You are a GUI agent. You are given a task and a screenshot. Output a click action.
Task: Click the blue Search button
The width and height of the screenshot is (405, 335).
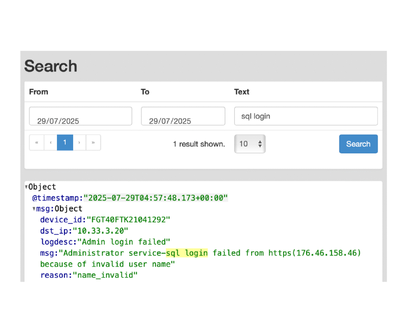(358, 144)
